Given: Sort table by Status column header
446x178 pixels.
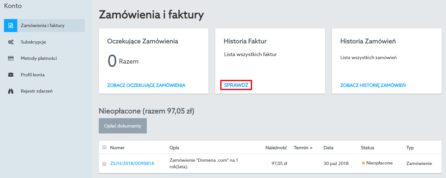Looking at the screenshot, I should click(x=367, y=148).
